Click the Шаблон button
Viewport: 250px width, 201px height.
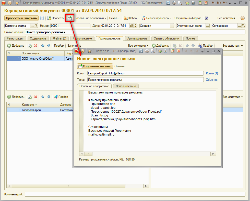coord(131,18)
